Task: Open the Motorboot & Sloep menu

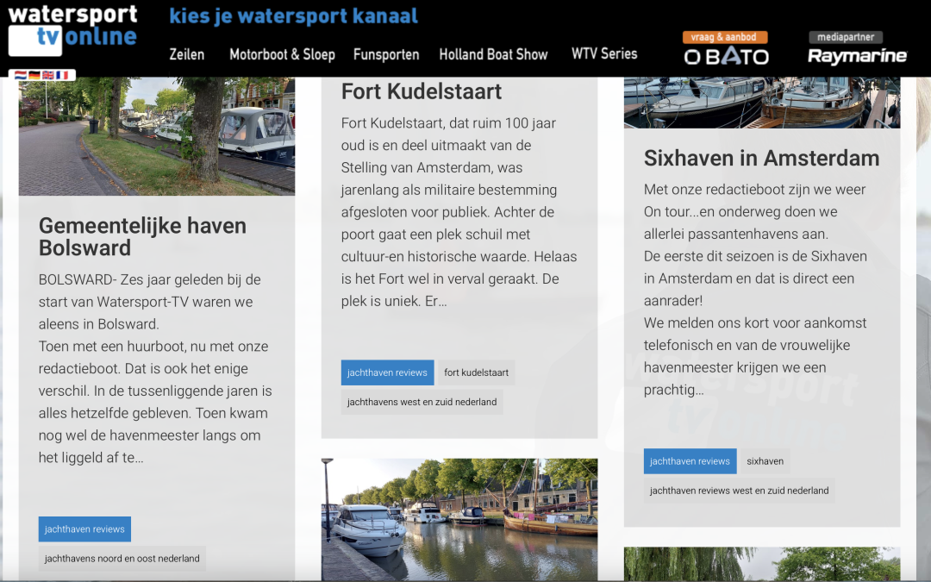Action: [282, 54]
